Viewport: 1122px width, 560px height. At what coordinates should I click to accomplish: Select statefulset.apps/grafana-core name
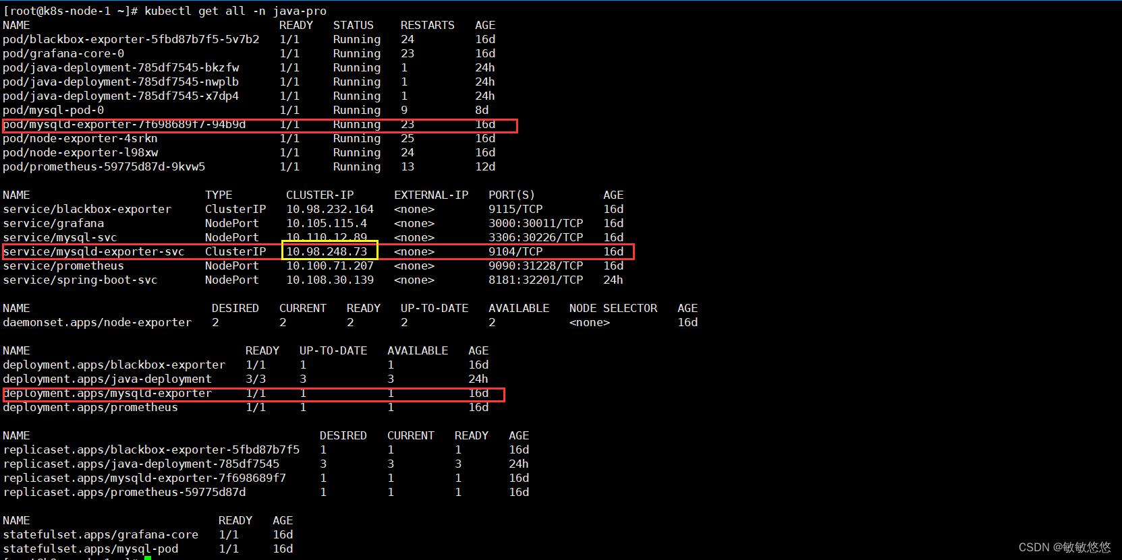101,534
